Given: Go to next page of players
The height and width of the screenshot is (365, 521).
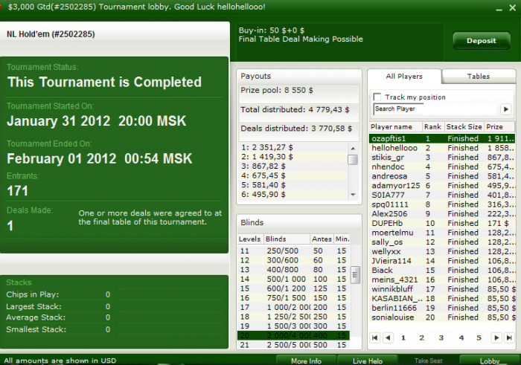Looking at the screenshot, I should coord(496,337).
